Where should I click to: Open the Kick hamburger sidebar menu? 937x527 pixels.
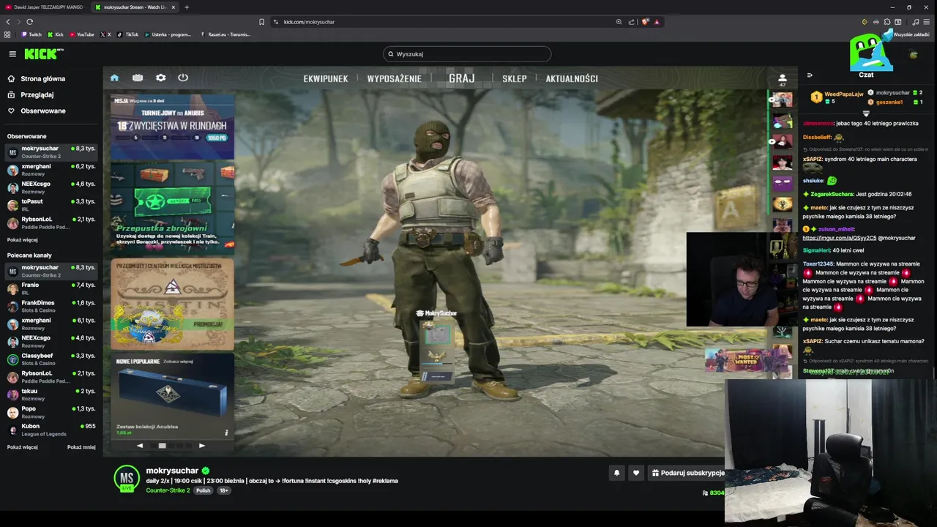click(x=12, y=54)
